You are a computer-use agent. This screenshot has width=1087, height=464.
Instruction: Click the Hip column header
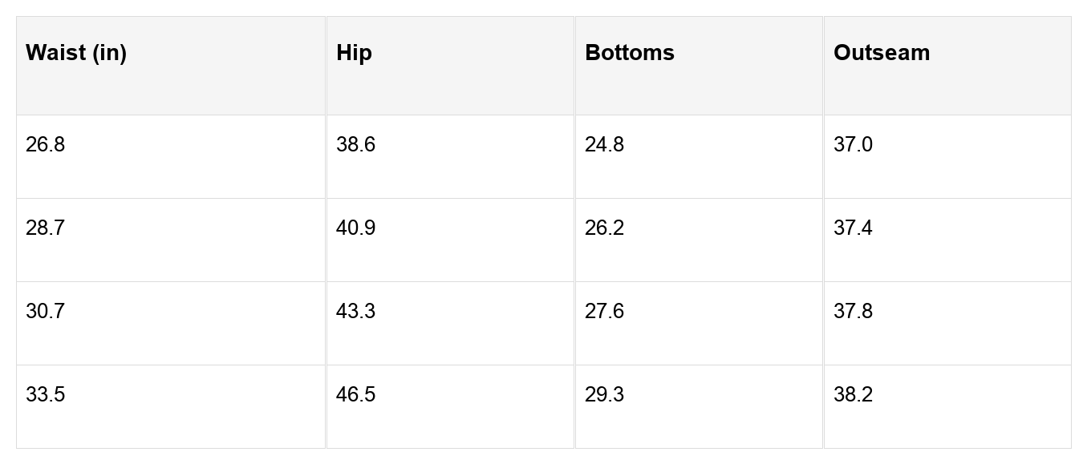point(450,66)
